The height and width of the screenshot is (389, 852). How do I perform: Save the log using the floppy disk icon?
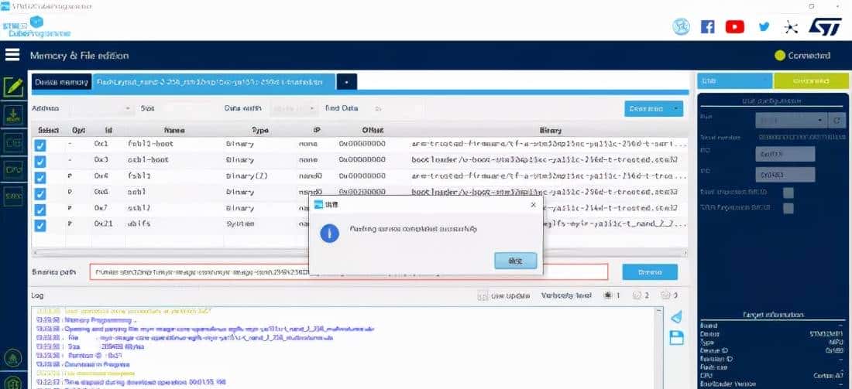(x=675, y=336)
